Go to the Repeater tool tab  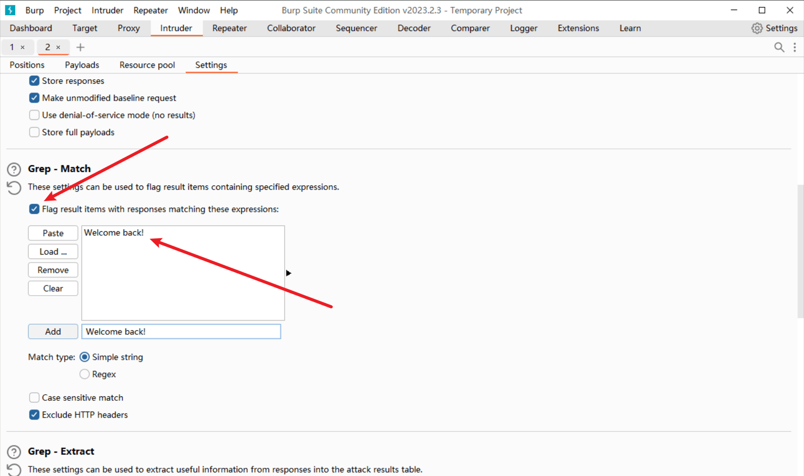click(229, 28)
